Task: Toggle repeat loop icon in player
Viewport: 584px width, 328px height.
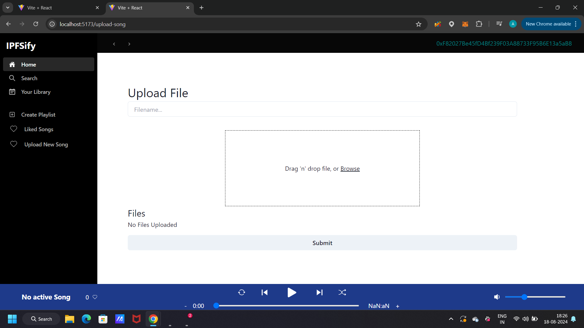Action: pos(242,292)
